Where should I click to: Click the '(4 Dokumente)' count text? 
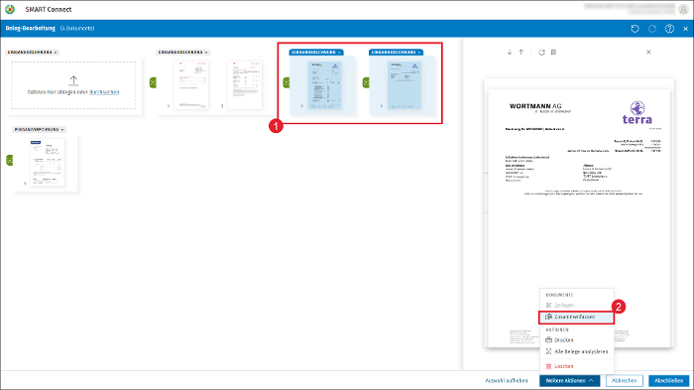pyautogui.click(x=77, y=29)
